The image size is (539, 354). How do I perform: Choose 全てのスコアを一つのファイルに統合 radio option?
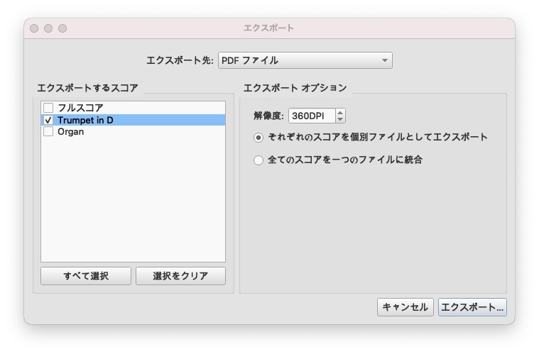tap(259, 160)
